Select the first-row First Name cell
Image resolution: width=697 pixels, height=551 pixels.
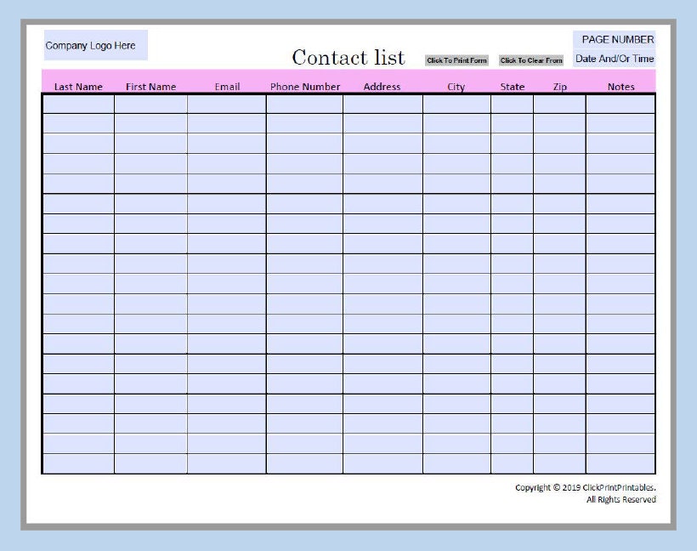[x=150, y=104]
